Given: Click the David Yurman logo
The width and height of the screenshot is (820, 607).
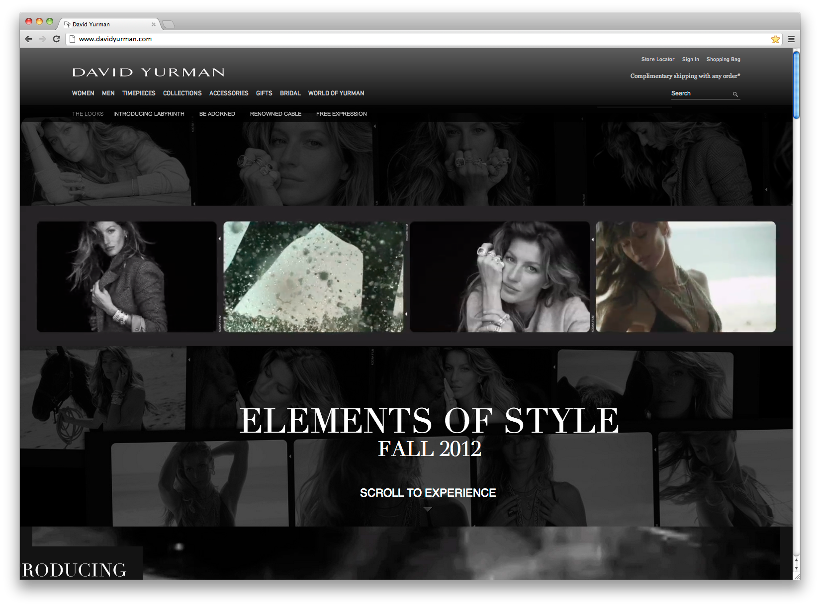Looking at the screenshot, I should pos(148,73).
